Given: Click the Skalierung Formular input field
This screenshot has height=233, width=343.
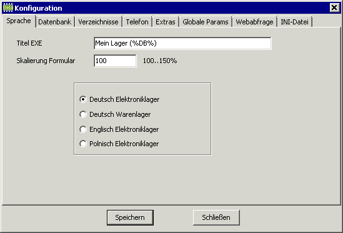Looking at the screenshot, I should point(115,61).
